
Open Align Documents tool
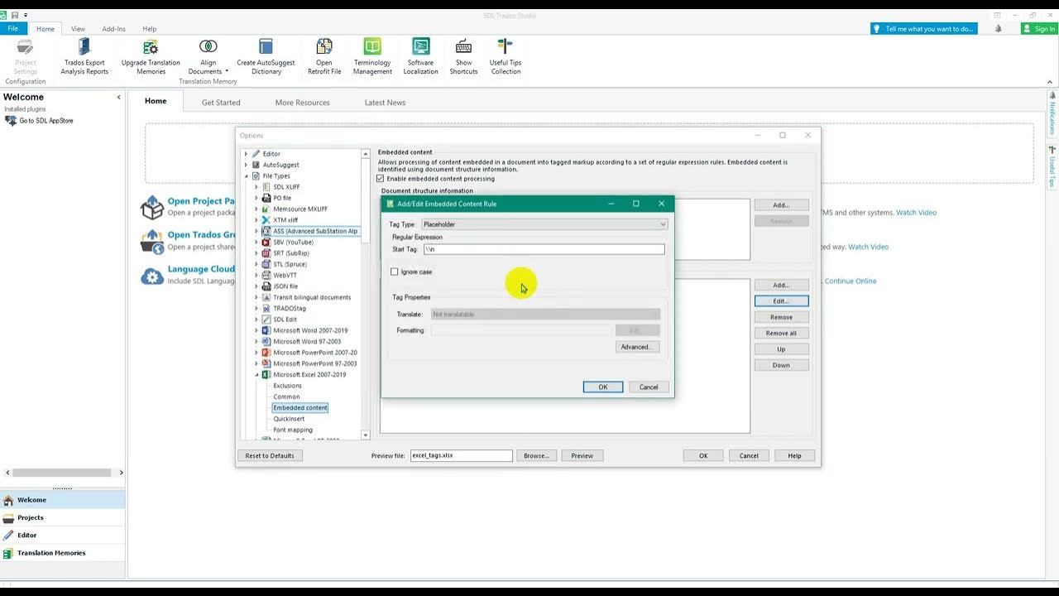208,56
